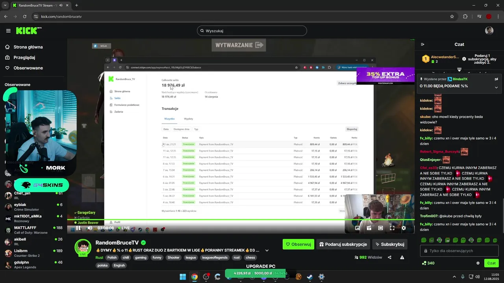Expand the gift leaderboard panel arrow

459,70
